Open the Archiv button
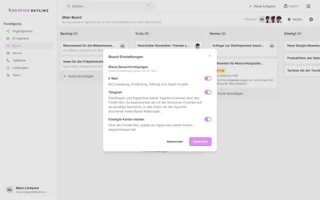The width and height of the screenshot is (320, 200). [294, 19]
